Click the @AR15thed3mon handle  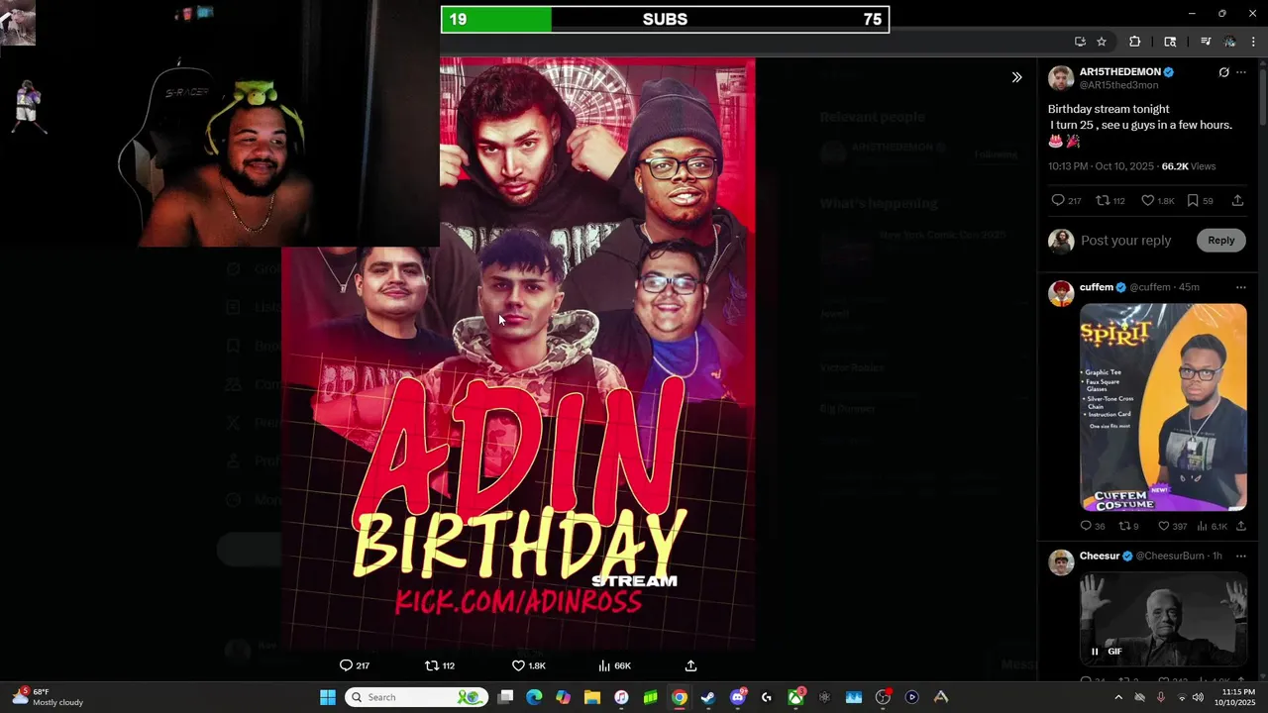[x=1118, y=85]
